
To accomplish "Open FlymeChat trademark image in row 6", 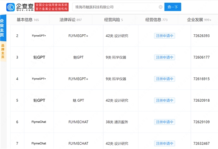I will point(39,122).
